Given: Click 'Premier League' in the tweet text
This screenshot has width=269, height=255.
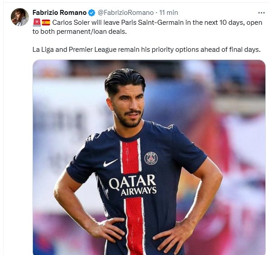Looking at the screenshot, I should [x=93, y=50].
